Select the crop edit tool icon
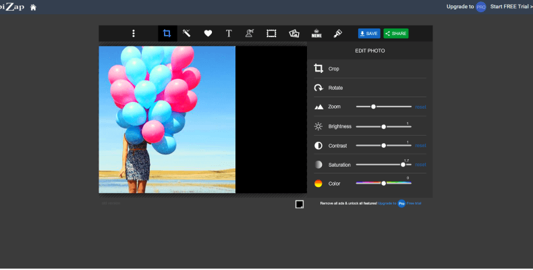 167,33
